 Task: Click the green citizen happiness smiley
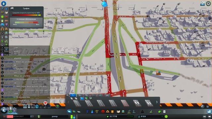[166, 116]
